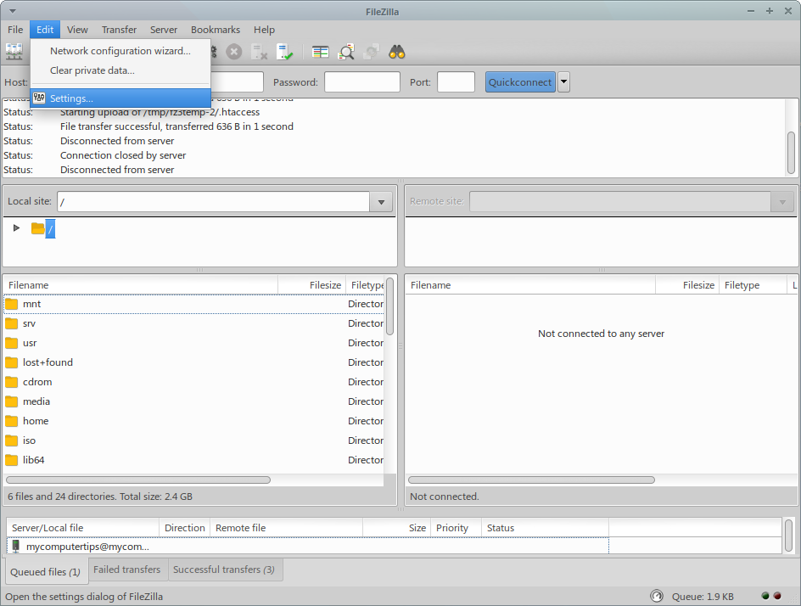Click the cancel operation X toolbar icon
This screenshot has height=606, width=801.
234,52
